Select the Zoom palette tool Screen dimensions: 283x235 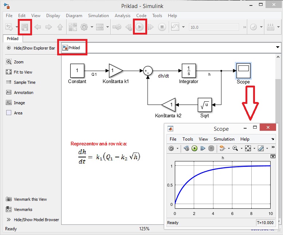coord(15,62)
